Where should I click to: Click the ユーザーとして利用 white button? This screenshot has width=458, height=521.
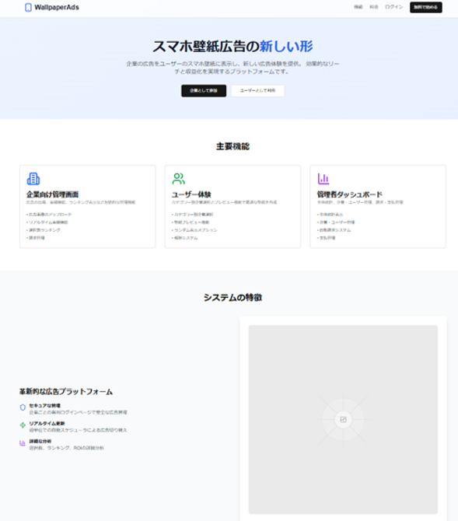(x=257, y=91)
